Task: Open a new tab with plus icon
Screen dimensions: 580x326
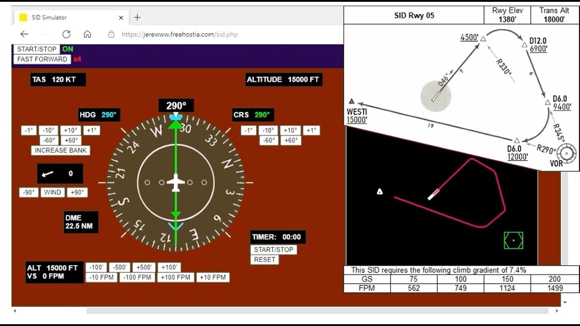Action: [137, 17]
